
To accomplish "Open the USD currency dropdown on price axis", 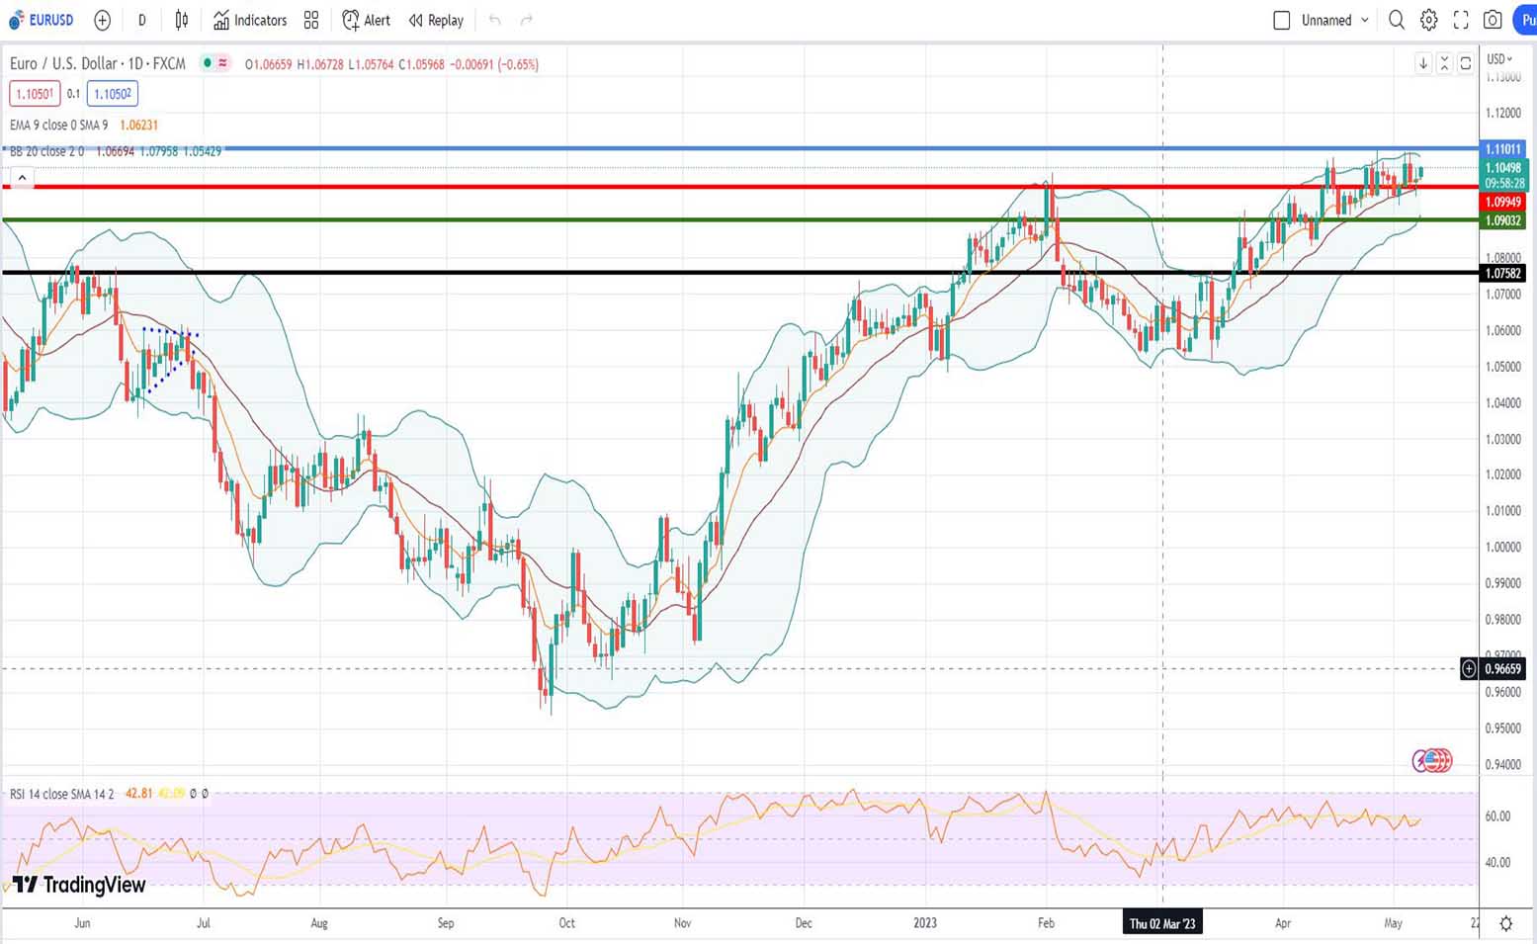I will click(x=1499, y=59).
